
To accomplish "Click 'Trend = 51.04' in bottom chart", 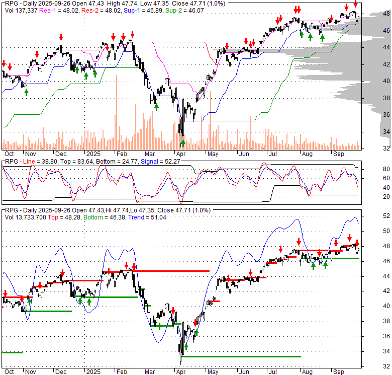I will coord(147,217).
